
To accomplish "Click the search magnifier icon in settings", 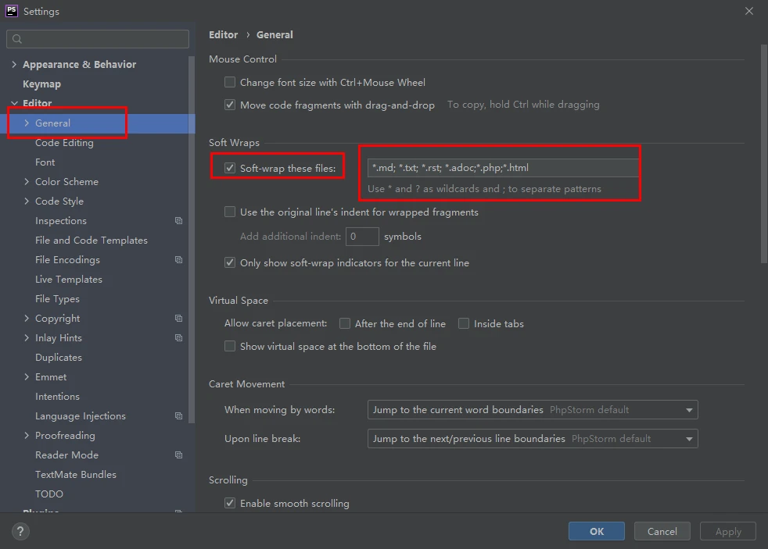I will click(x=16, y=39).
